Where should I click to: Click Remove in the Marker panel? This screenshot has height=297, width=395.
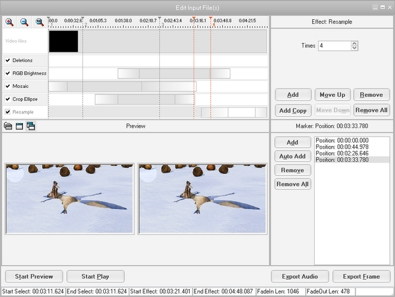(292, 170)
